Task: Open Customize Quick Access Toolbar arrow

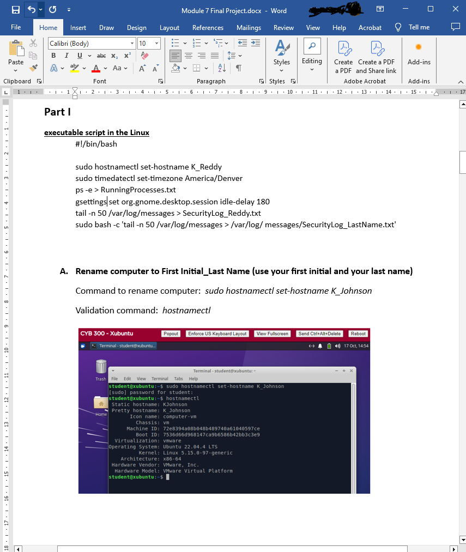Action: pos(69,10)
